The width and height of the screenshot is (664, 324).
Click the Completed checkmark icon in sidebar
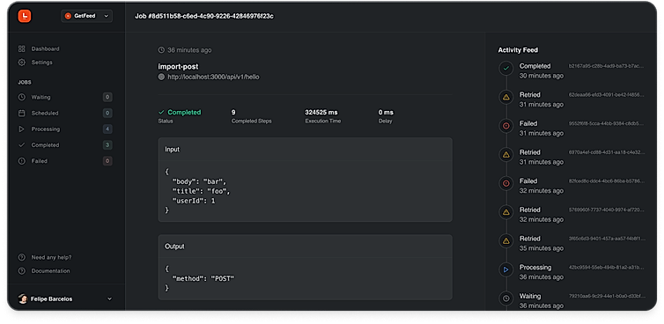click(x=22, y=145)
